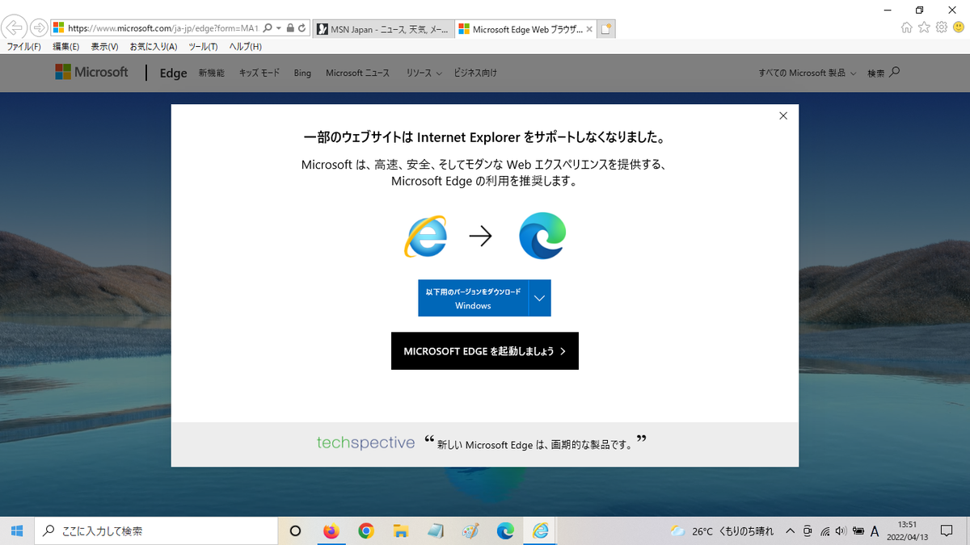
Task: Click the Home icon in IE toolbar
Action: pos(906,27)
